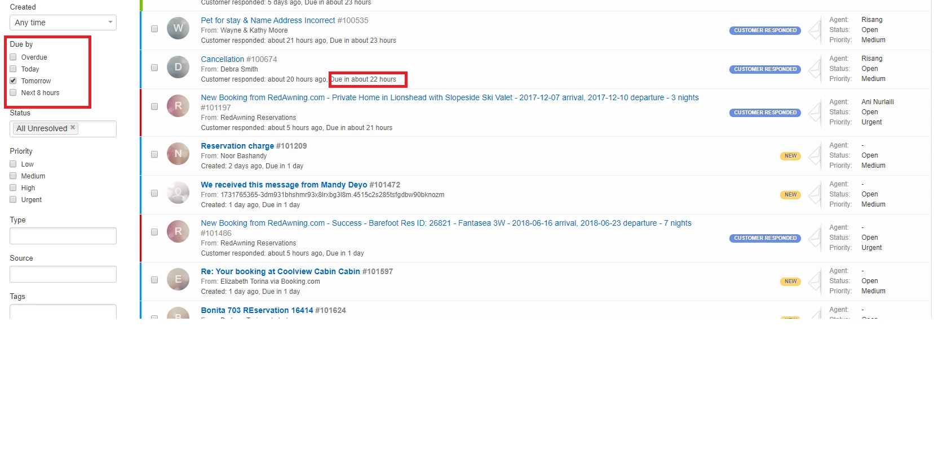934x456 pixels.
Task: Uncheck the Tomorrow due filter
Action: [x=13, y=81]
